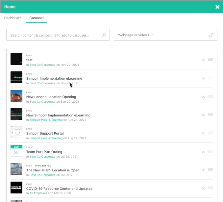Open 'Best Co Corporate' link under Simpplr Implementation eLearning
The width and height of the screenshot is (223, 202).
coord(42,83)
